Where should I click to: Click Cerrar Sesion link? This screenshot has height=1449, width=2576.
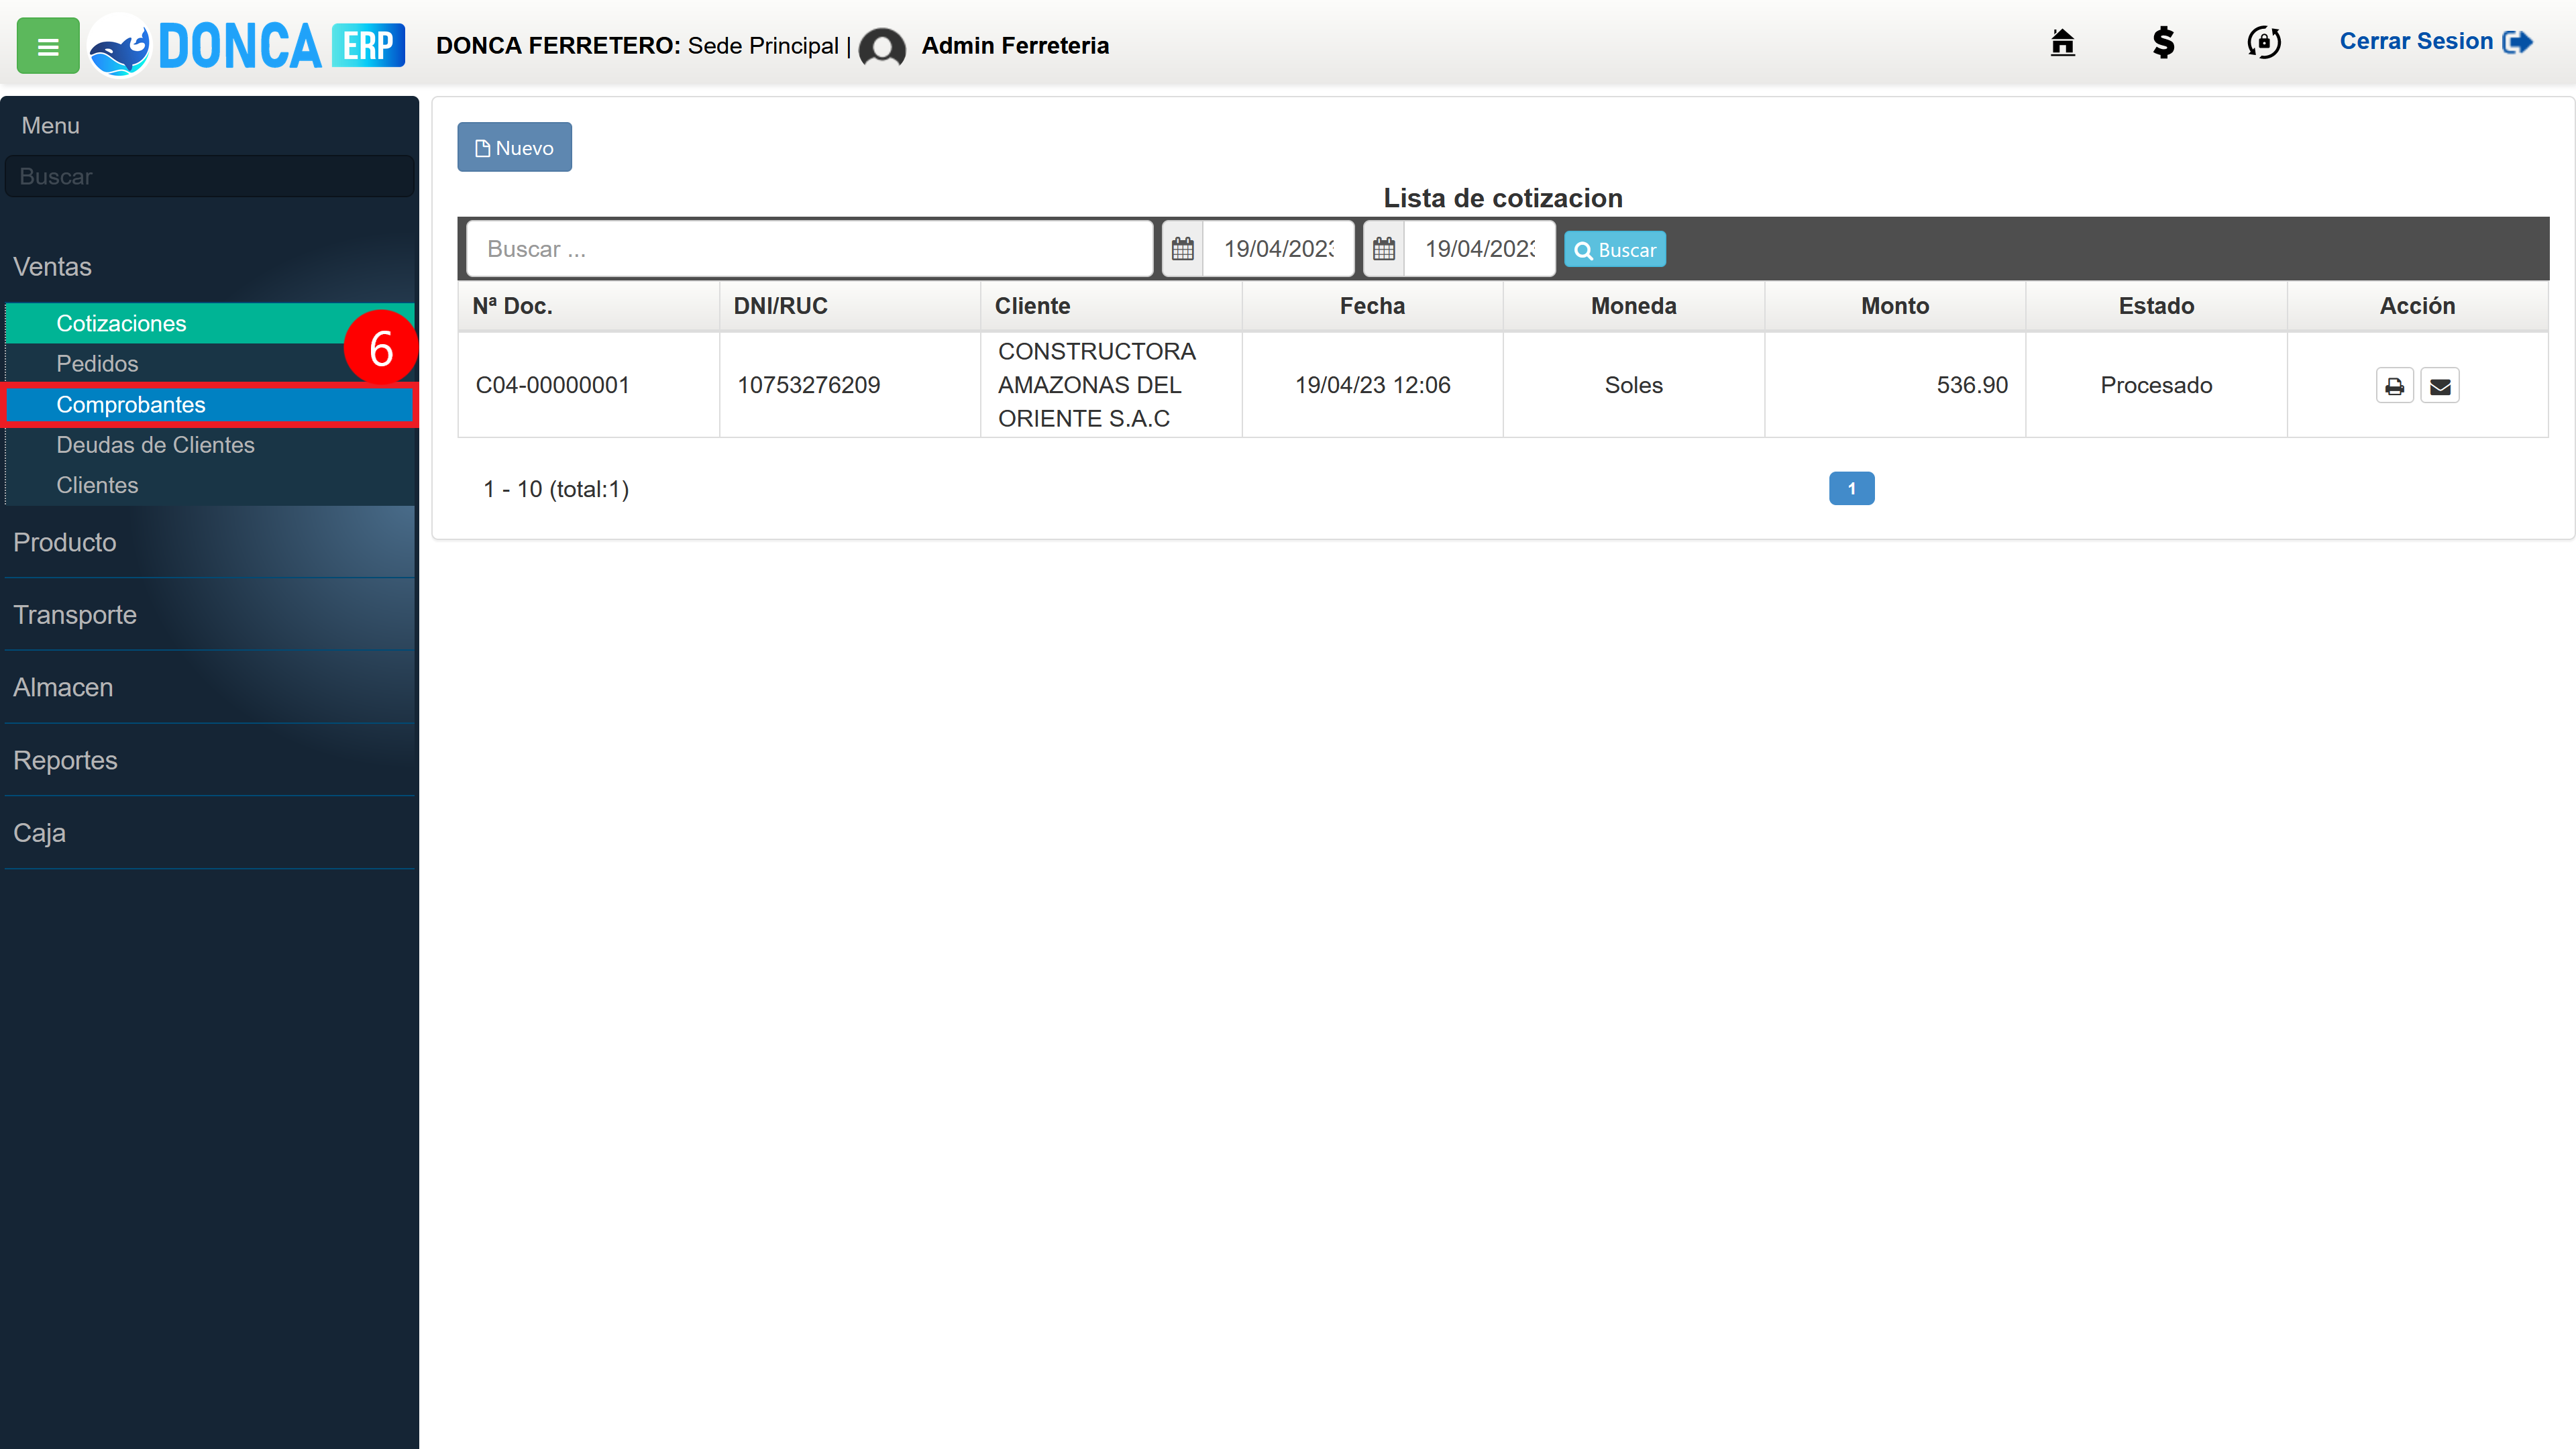[2435, 42]
